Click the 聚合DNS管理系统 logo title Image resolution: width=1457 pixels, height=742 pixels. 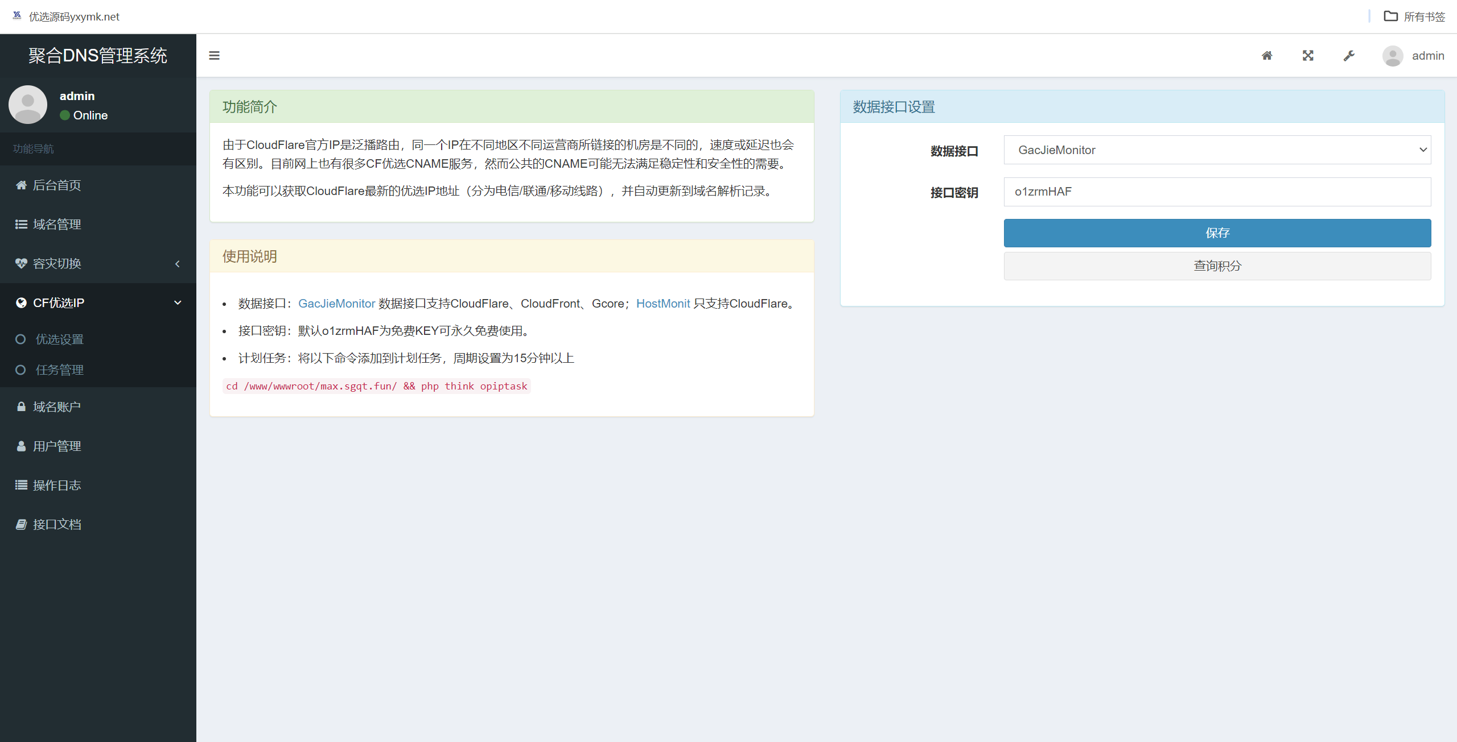pos(98,55)
